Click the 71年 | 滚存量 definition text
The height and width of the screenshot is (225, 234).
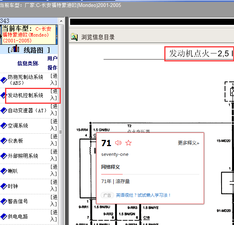point(116,181)
